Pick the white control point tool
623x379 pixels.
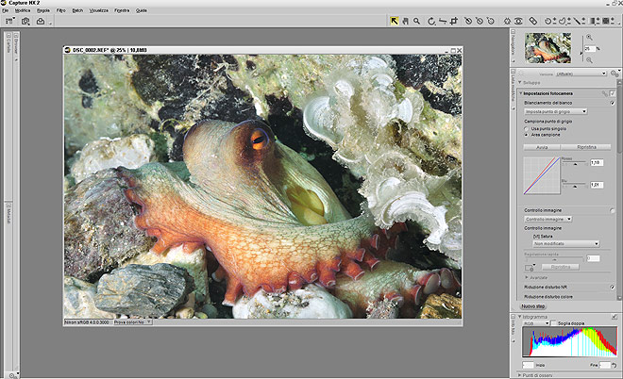point(491,21)
